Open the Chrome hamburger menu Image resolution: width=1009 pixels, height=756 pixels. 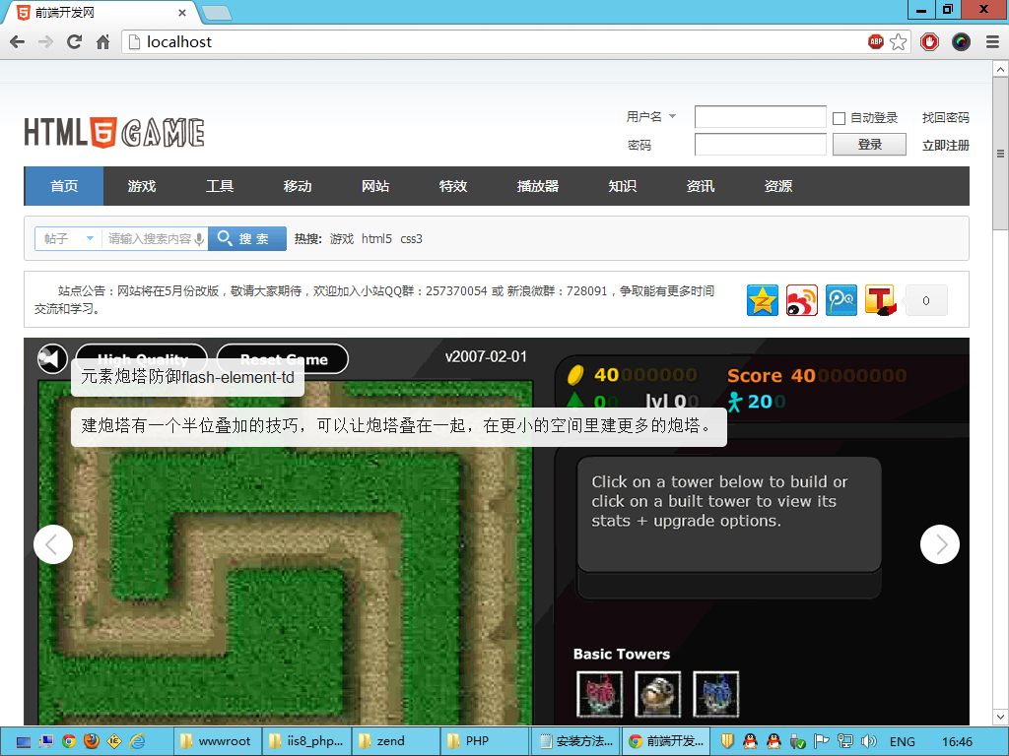click(x=992, y=42)
